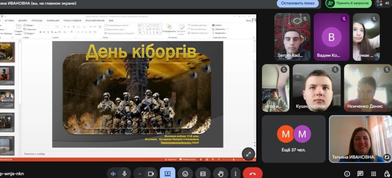
Task: End the call with red hang-up button
Action: pyautogui.click(x=253, y=173)
